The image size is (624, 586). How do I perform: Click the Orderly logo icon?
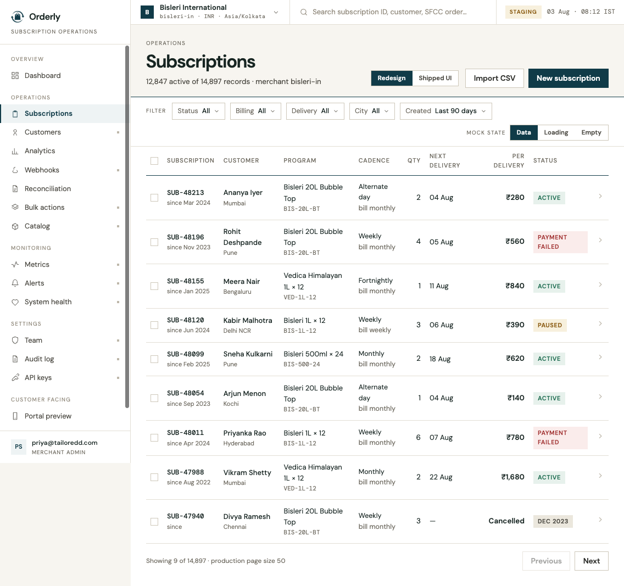pos(18,16)
